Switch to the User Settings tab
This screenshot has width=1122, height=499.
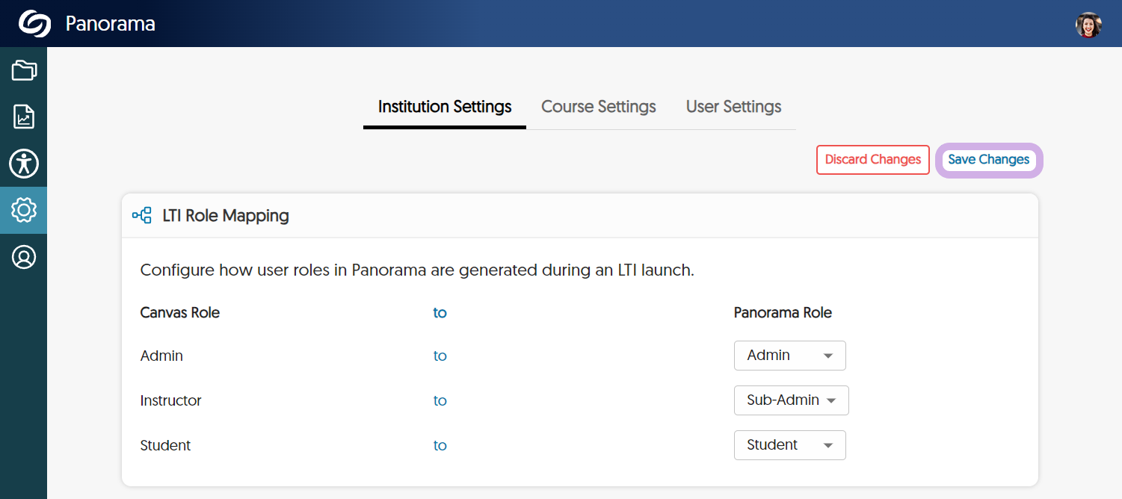[x=734, y=107]
